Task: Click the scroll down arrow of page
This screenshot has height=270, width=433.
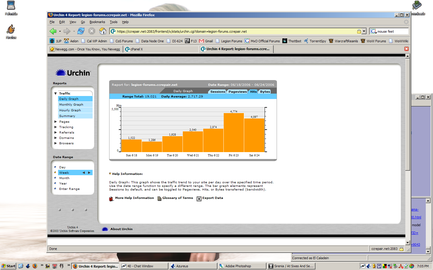Action: coord(408,243)
